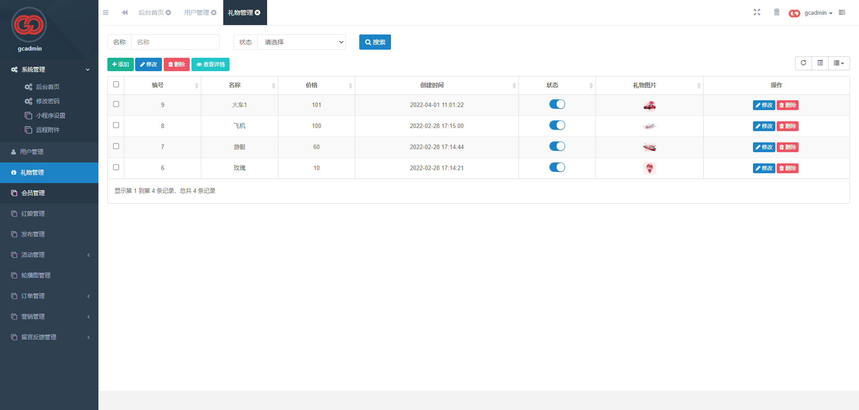Close the 用户管理 tab via its X
859x410 pixels.
click(214, 13)
